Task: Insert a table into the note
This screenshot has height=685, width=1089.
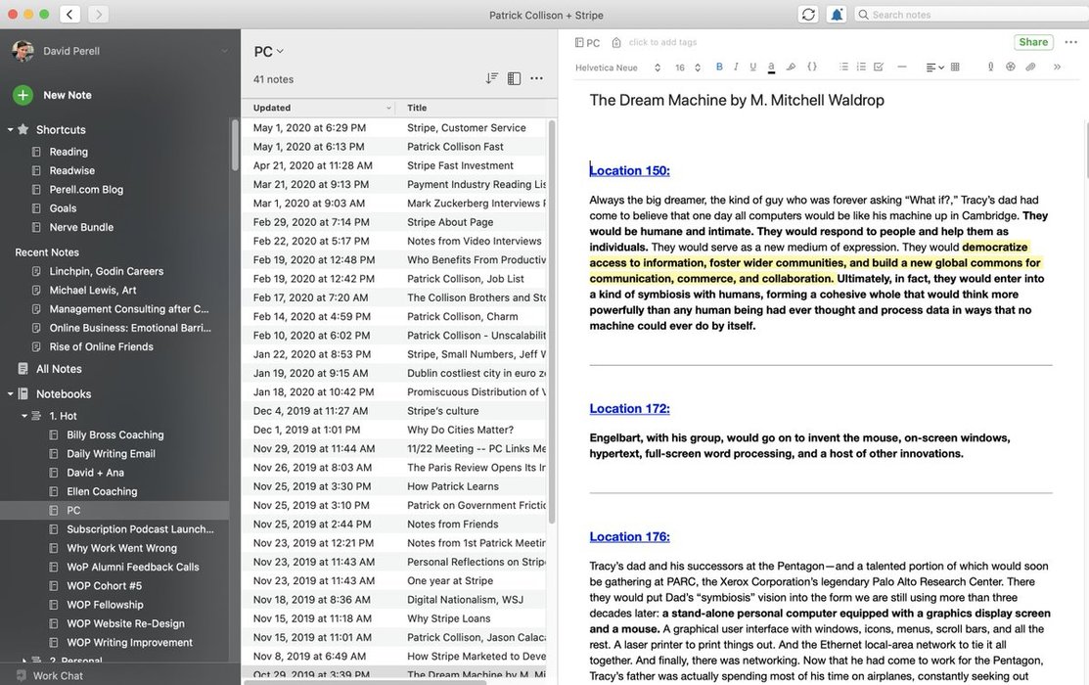Action: pyautogui.click(x=955, y=68)
